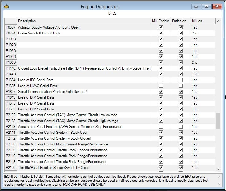The height and width of the screenshot is (191, 226).
Task: Enable MIL for P1604 IPC Serial Data
Action: (x=161, y=80)
